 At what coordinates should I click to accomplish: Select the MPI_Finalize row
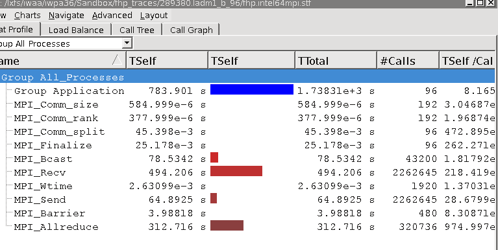(247, 145)
